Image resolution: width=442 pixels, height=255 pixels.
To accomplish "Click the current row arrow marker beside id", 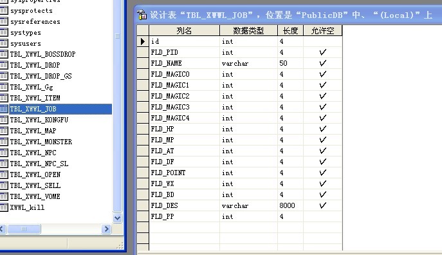I will pyautogui.click(x=143, y=41).
